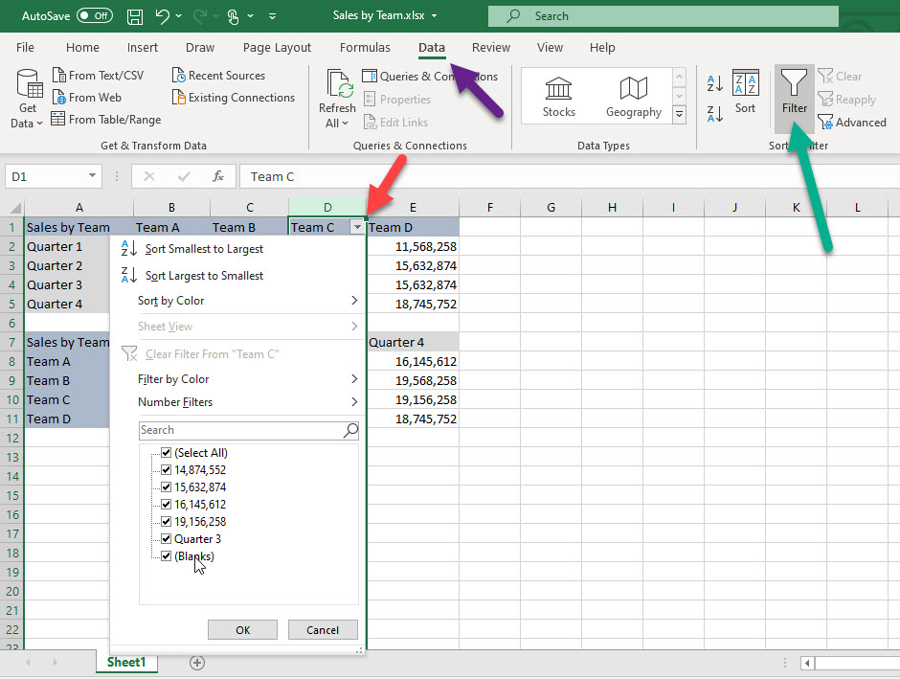900x679 pixels.
Task: Switch to the Formulas tab
Action: [365, 47]
